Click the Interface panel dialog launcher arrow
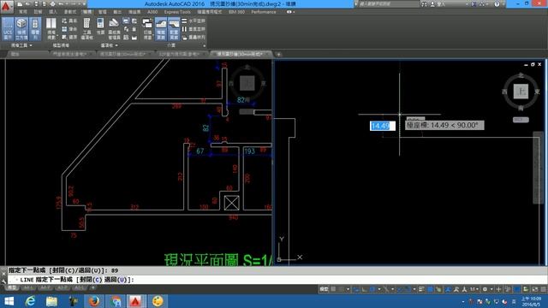Image resolution: width=548 pixels, height=308 pixels. (205, 45)
